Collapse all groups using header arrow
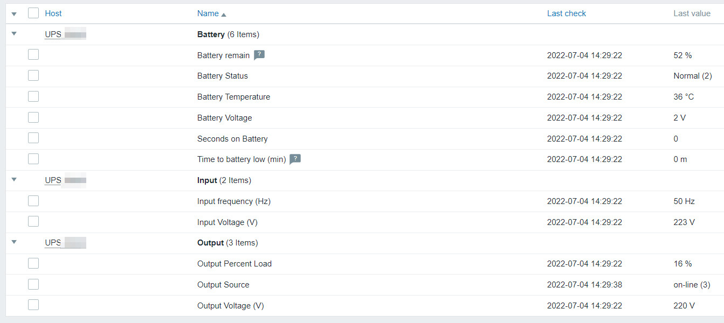 [14, 14]
